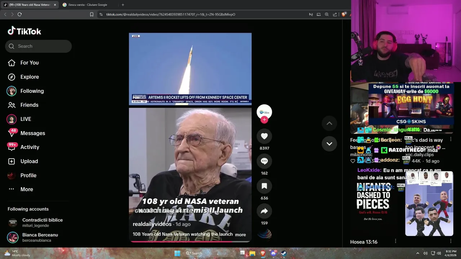
Task: Expand video caption with more
Action: point(240,235)
